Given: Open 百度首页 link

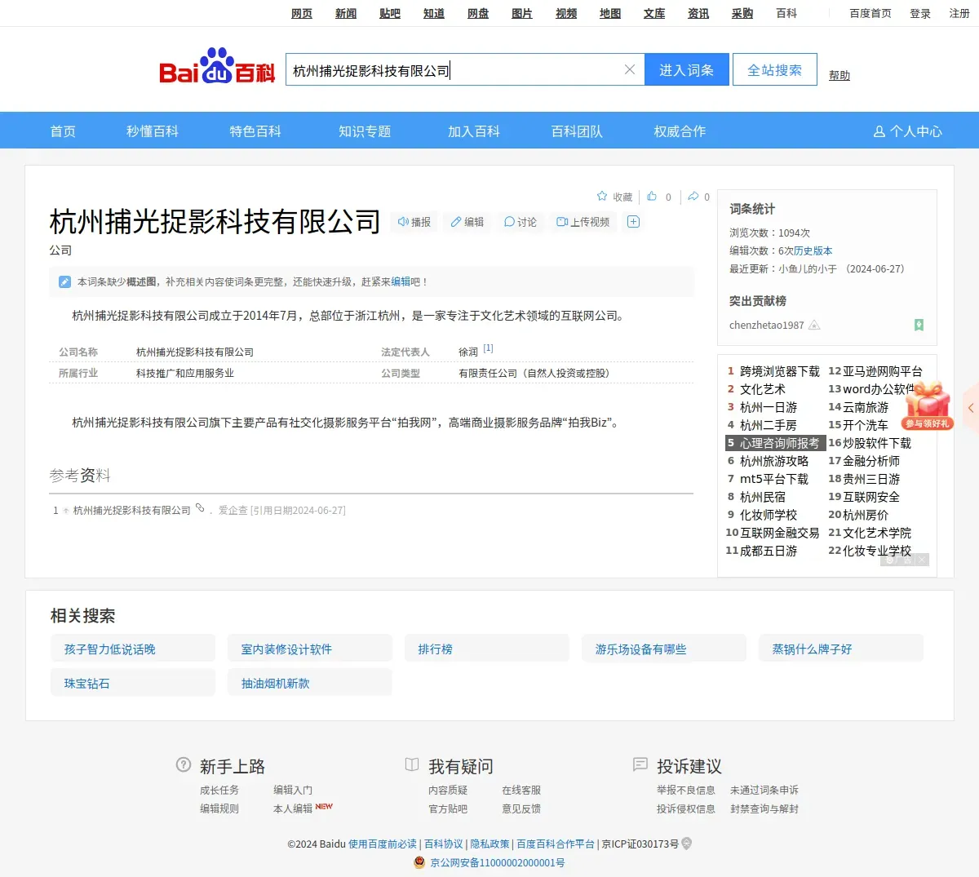Looking at the screenshot, I should (870, 13).
